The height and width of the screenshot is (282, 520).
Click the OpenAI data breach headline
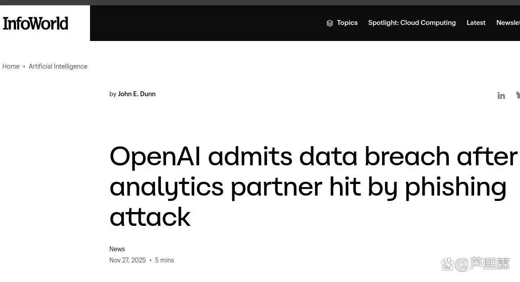313,187
